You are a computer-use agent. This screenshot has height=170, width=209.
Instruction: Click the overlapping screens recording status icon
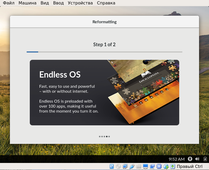tap(152, 166)
